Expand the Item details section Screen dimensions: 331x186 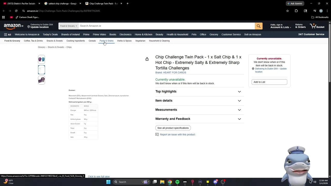[199, 100]
